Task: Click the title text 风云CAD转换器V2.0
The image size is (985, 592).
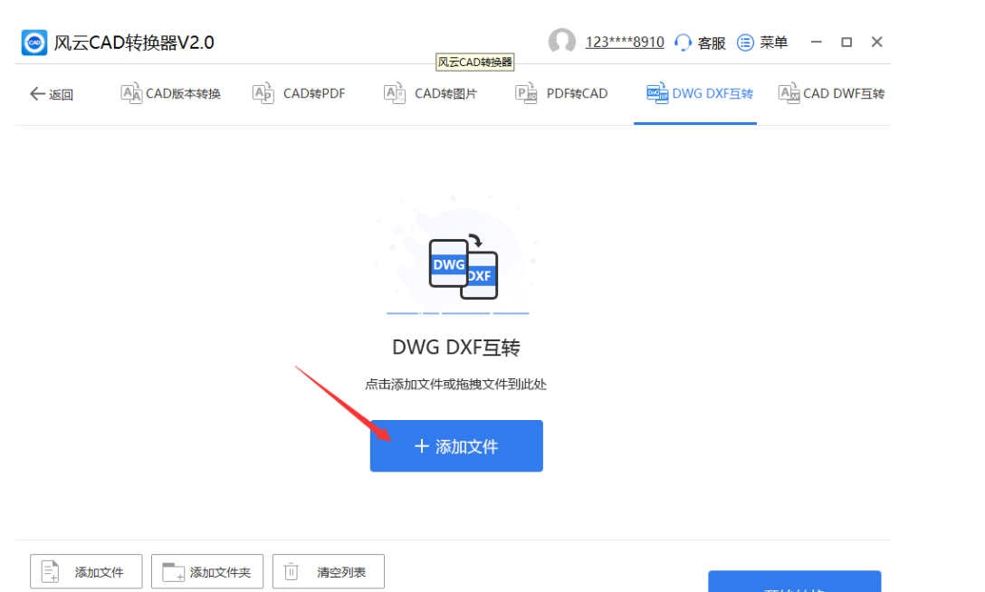Action: [x=134, y=43]
